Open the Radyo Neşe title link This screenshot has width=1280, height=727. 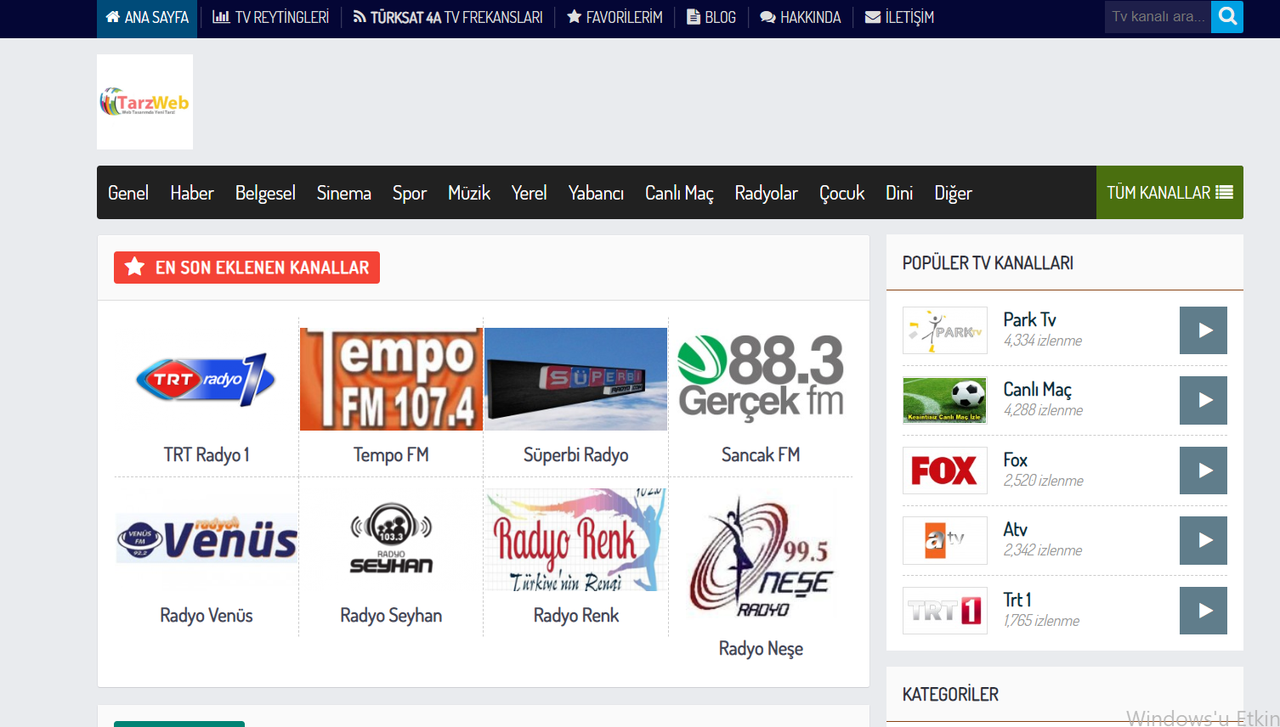(761, 649)
